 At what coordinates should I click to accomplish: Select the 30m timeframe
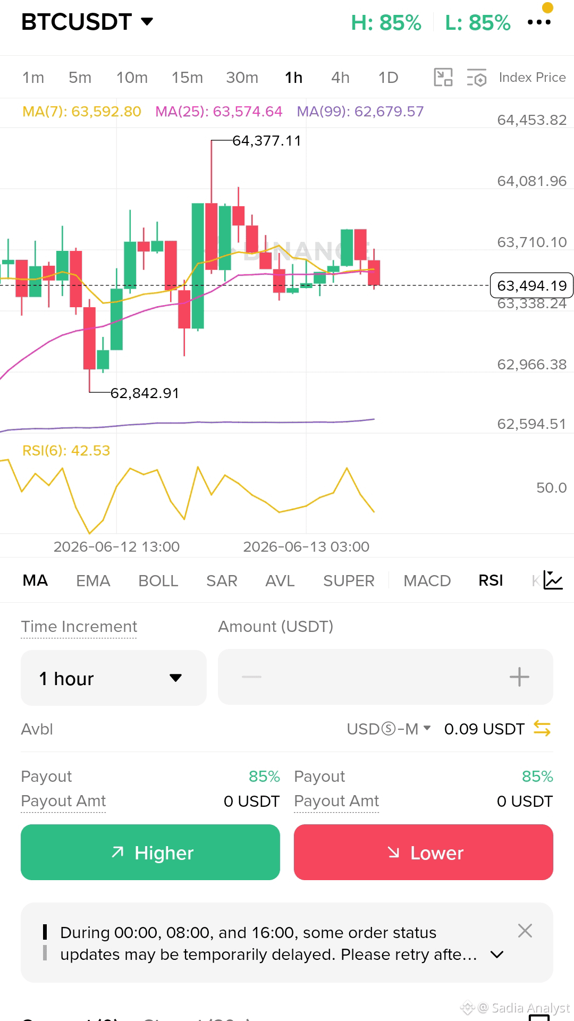click(x=242, y=78)
